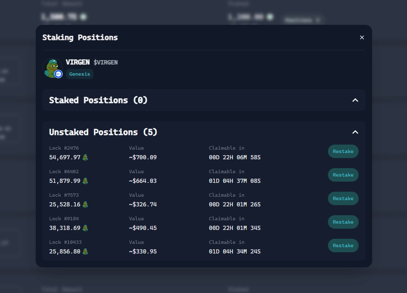This screenshot has width=407, height=293.
Task: Select the amount 25,528.16
Action: coord(65,204)
